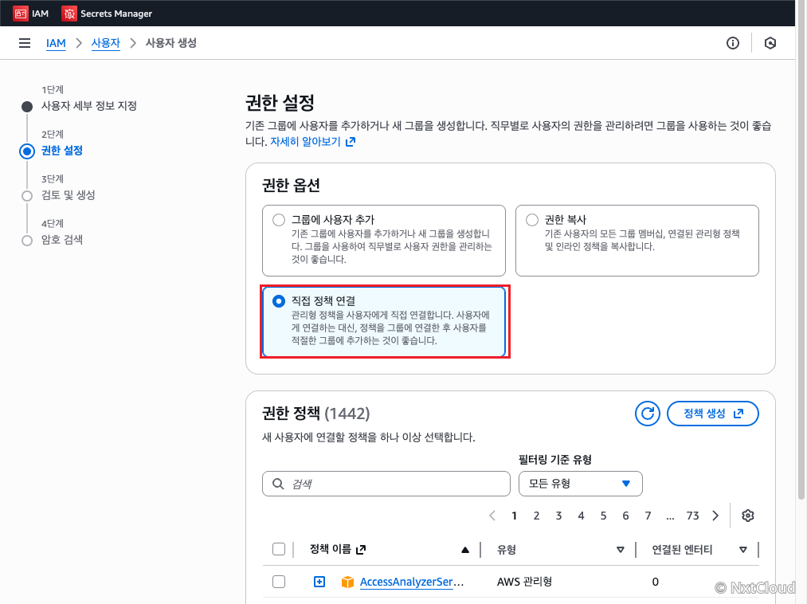Click the 정책 생성 button
This screenshot has height=604, width=807.
(712, 414)
